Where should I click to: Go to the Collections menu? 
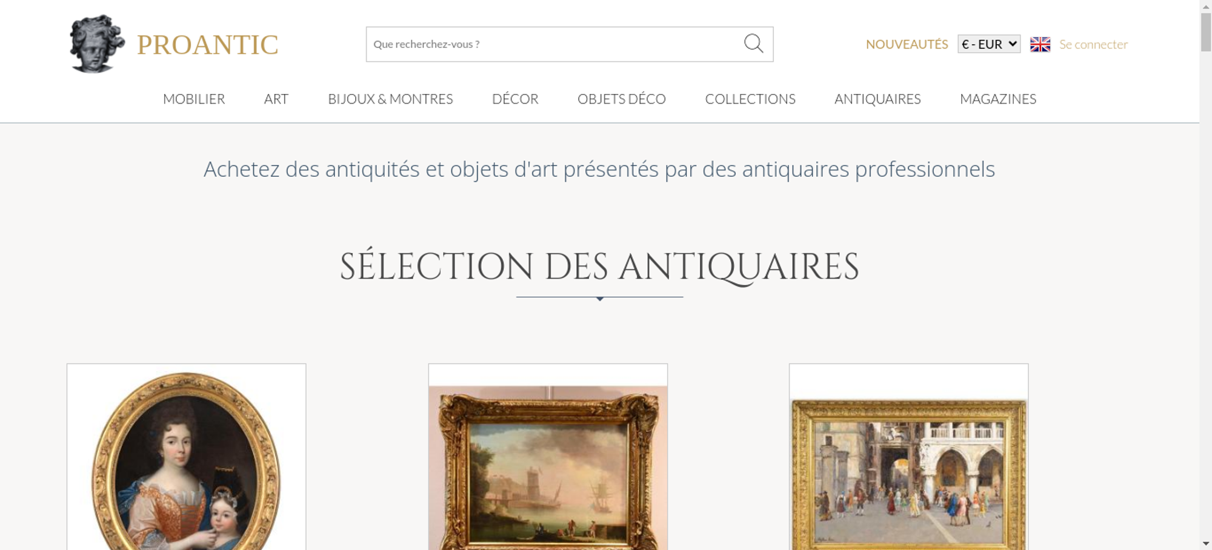[x=750, y=99]
